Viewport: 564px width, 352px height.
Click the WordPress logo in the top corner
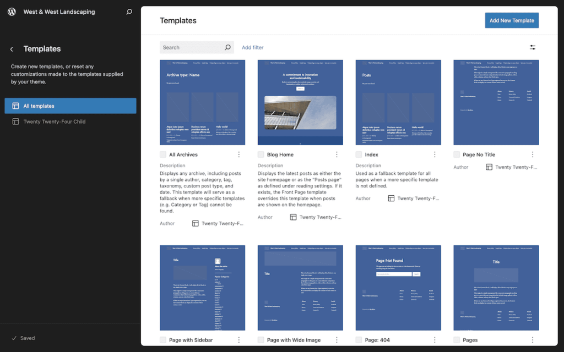pos(11,11)
